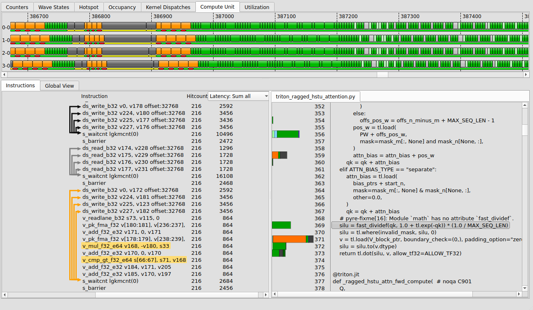Screen dimensions: 533x310
Task: Click the instruction list's left scroll arrow
Action: (x=5, y=295)
